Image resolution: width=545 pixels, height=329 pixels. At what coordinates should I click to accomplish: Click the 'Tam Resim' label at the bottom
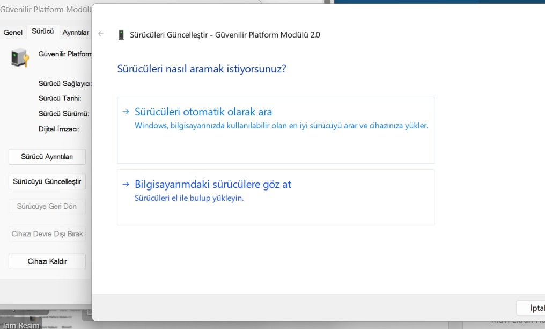20,326
